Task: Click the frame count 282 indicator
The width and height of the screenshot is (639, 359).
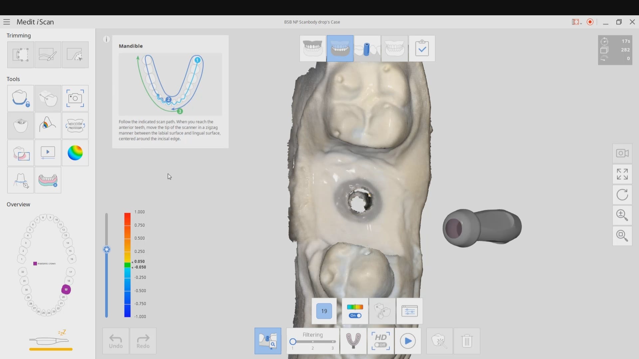Action: [615, 50]
